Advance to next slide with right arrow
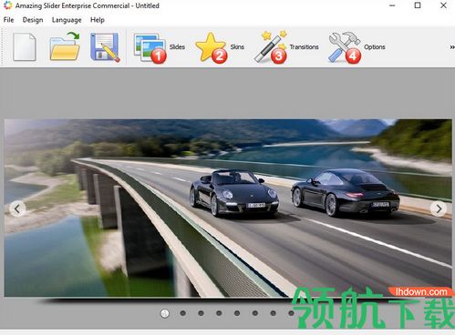Screen dimensions: 455x335 coord(439,208)
